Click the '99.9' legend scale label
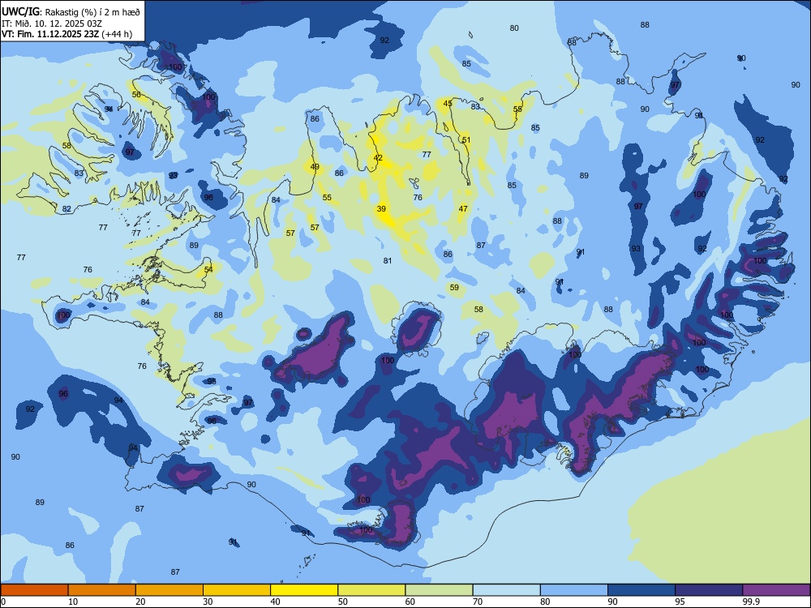This screenshot has width=811, height=608. (x=751, y=602)
